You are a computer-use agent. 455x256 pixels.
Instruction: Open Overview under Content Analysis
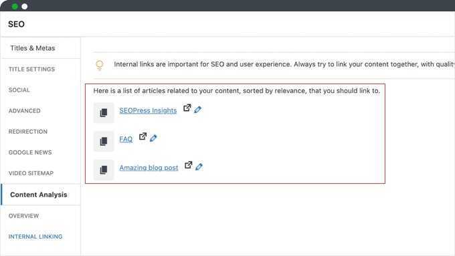pos(23,216)
